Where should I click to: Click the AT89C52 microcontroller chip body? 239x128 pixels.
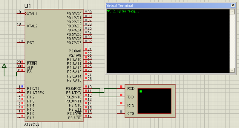tap(54, 66)
